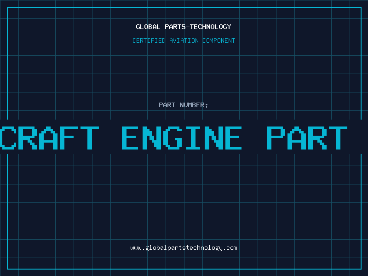The image size is (368, 276).
Task: Click the www.globalpartstechnology.com website link
Action: point(184,248)
